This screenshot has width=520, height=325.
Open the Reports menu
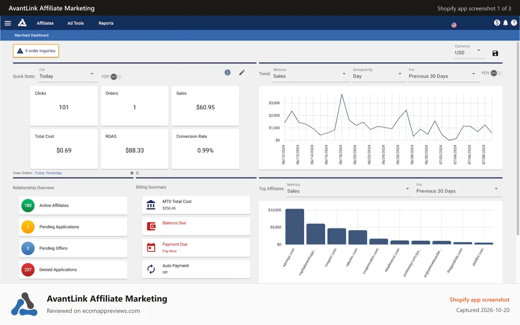(x=106, y=23)
